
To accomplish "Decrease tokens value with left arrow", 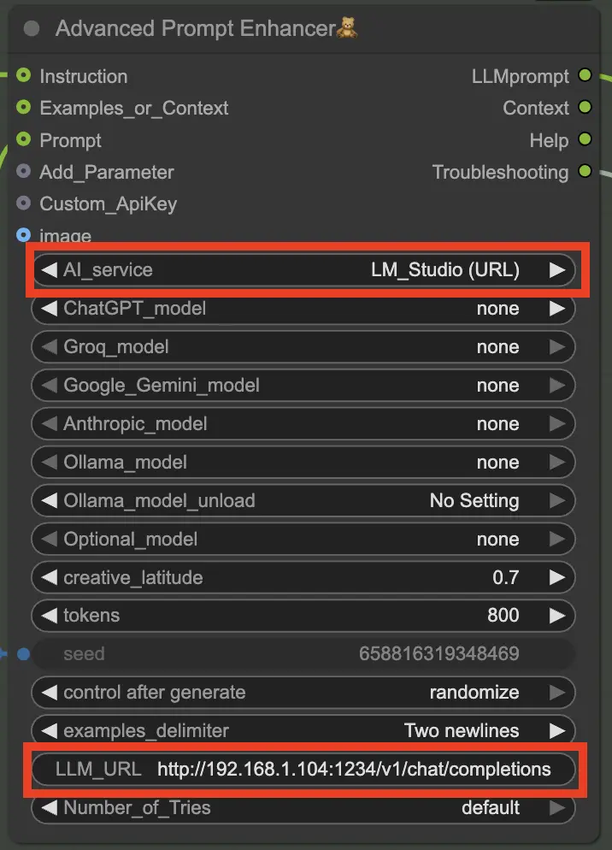I will (50, 616).
